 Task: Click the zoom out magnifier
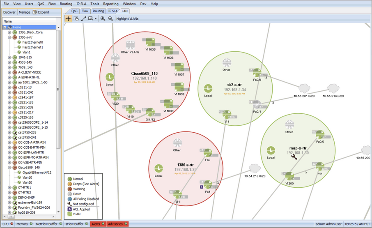(110, 18)
